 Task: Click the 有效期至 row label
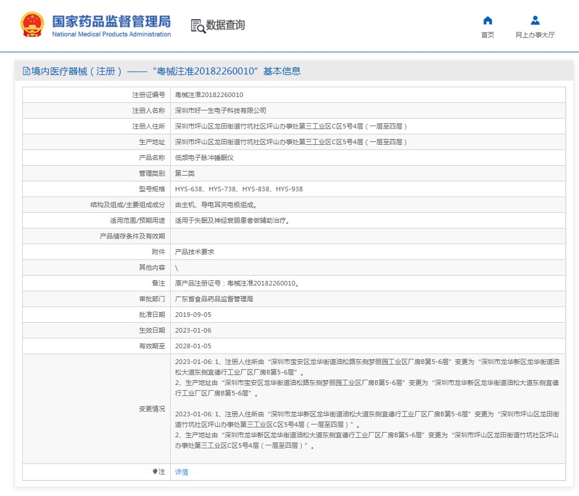click(152, 347)
